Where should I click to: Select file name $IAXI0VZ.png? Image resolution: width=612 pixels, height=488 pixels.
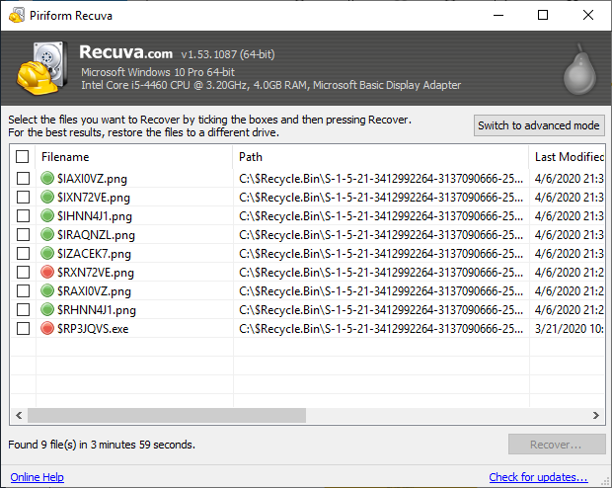point(92,179)
